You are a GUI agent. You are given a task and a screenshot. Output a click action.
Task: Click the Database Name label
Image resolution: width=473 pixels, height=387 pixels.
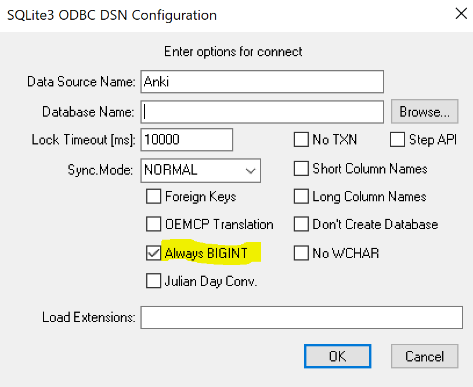tap(88, 112)
